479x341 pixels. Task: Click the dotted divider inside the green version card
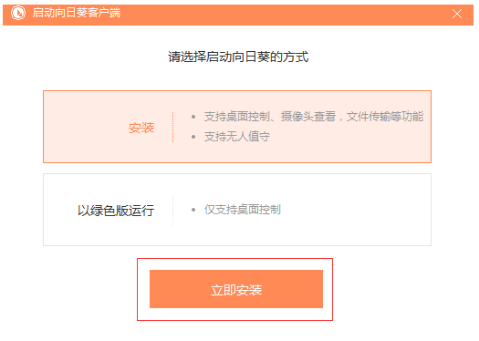[x=173, y=210]
